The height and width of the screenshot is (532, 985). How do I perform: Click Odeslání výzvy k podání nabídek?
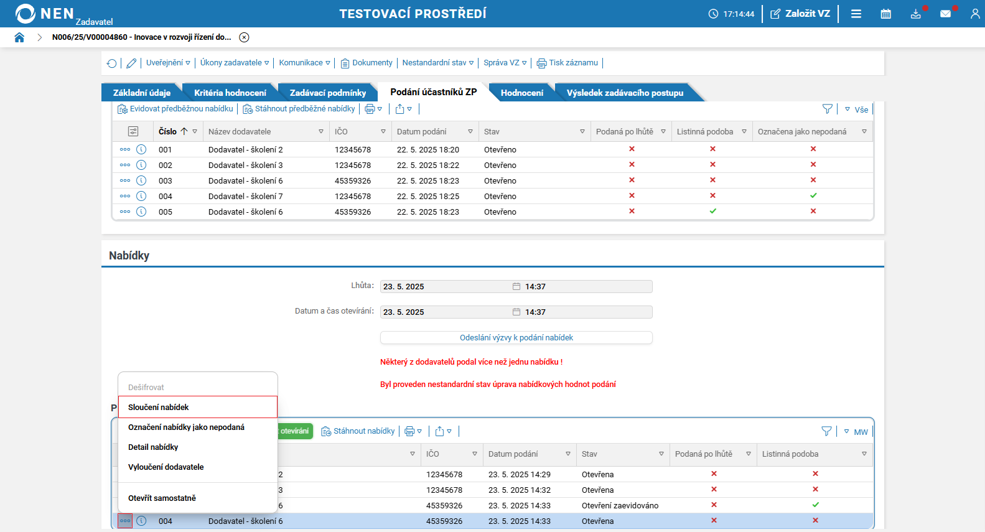pos(516,337)
